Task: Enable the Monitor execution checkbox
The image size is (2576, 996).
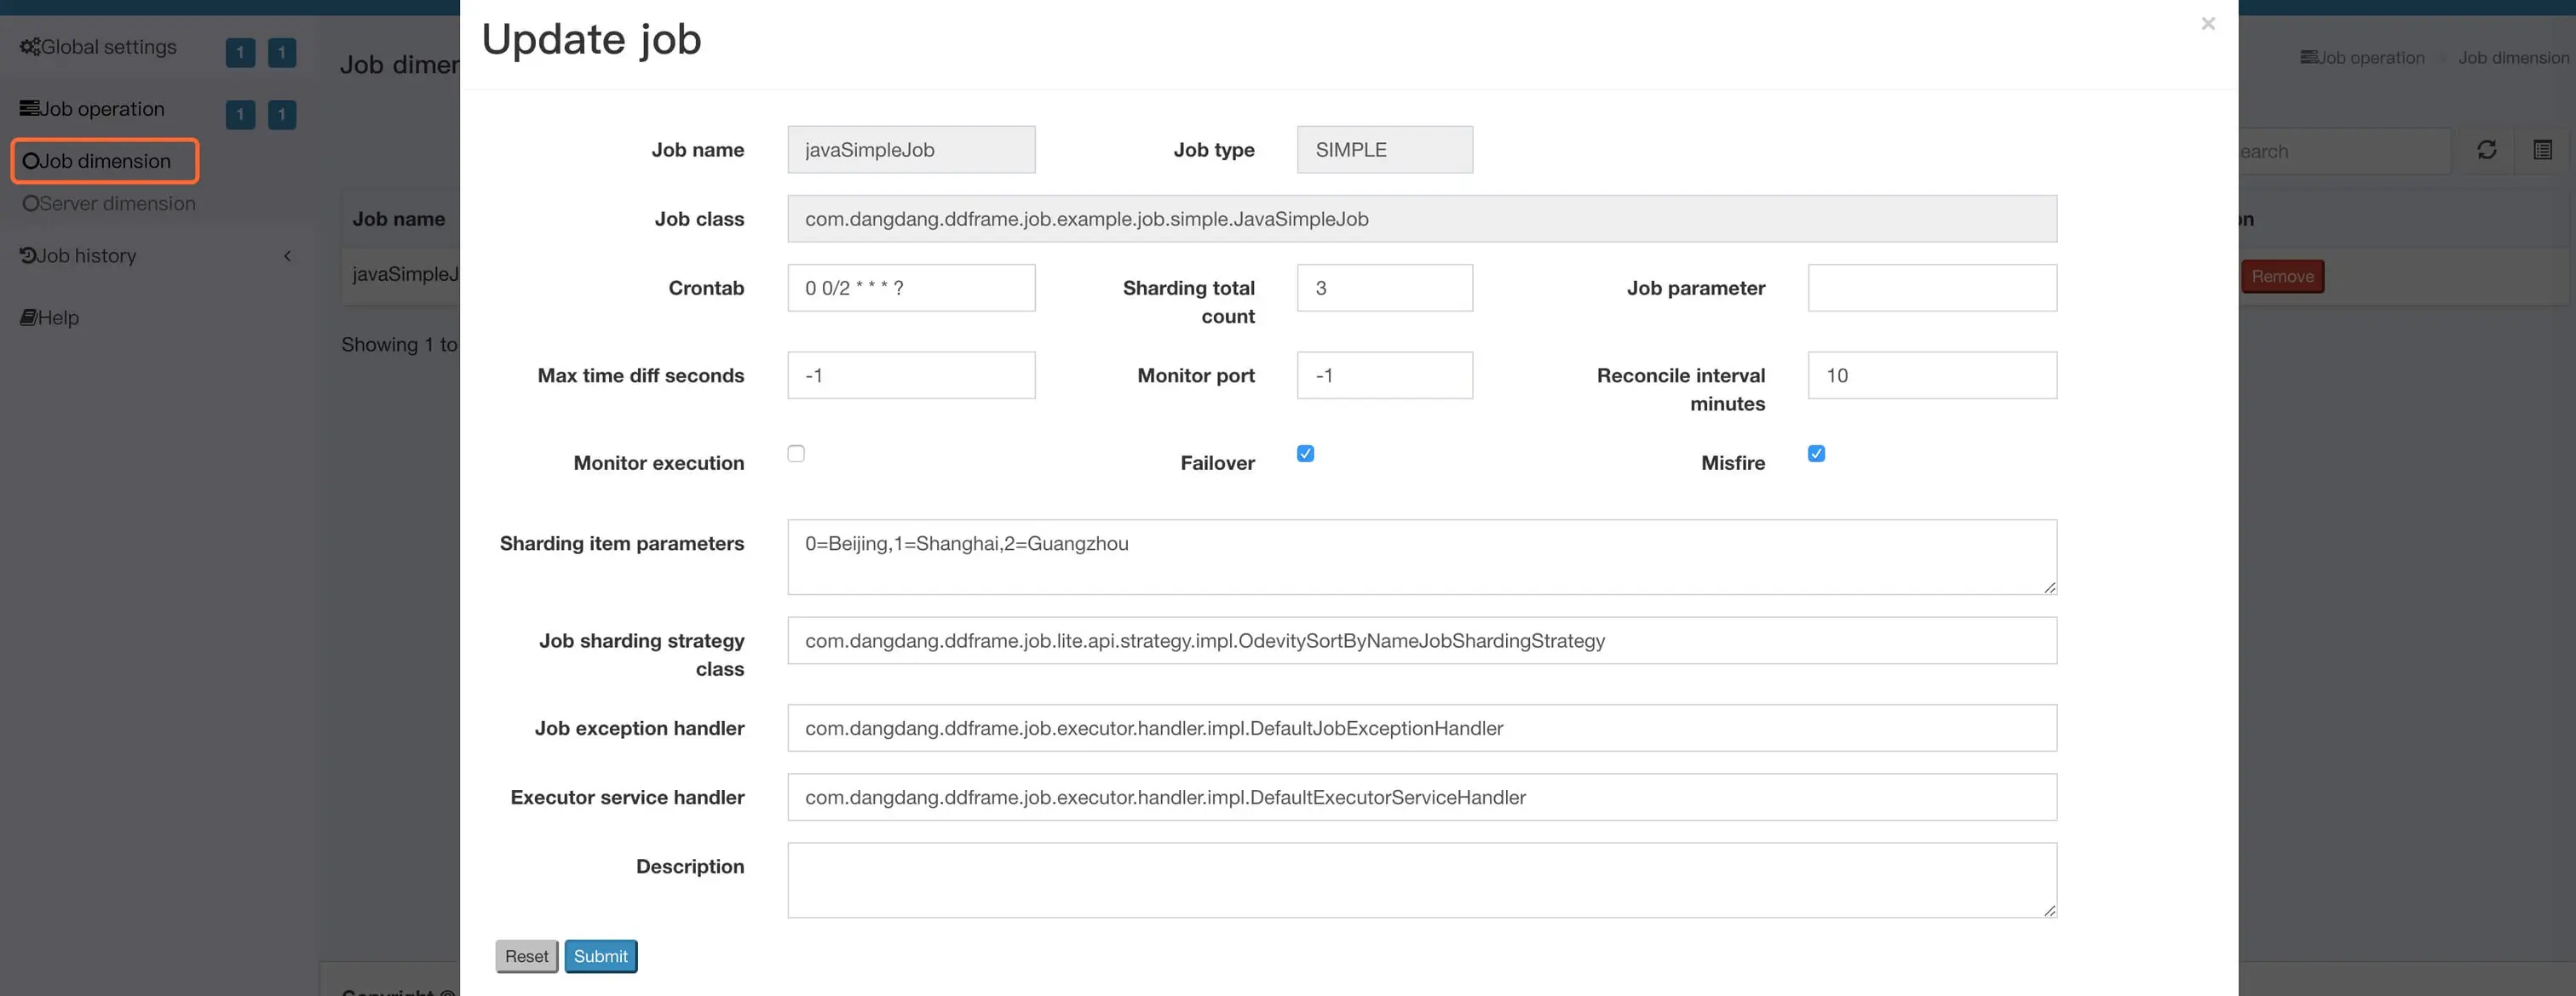Action: pyautogui.click(x=796, y=454)
